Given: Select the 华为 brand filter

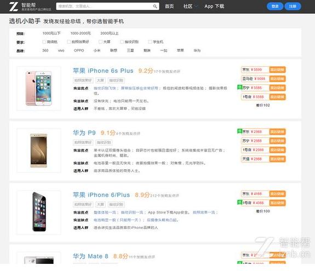Looking at the screenshot, I should (197, 50).
